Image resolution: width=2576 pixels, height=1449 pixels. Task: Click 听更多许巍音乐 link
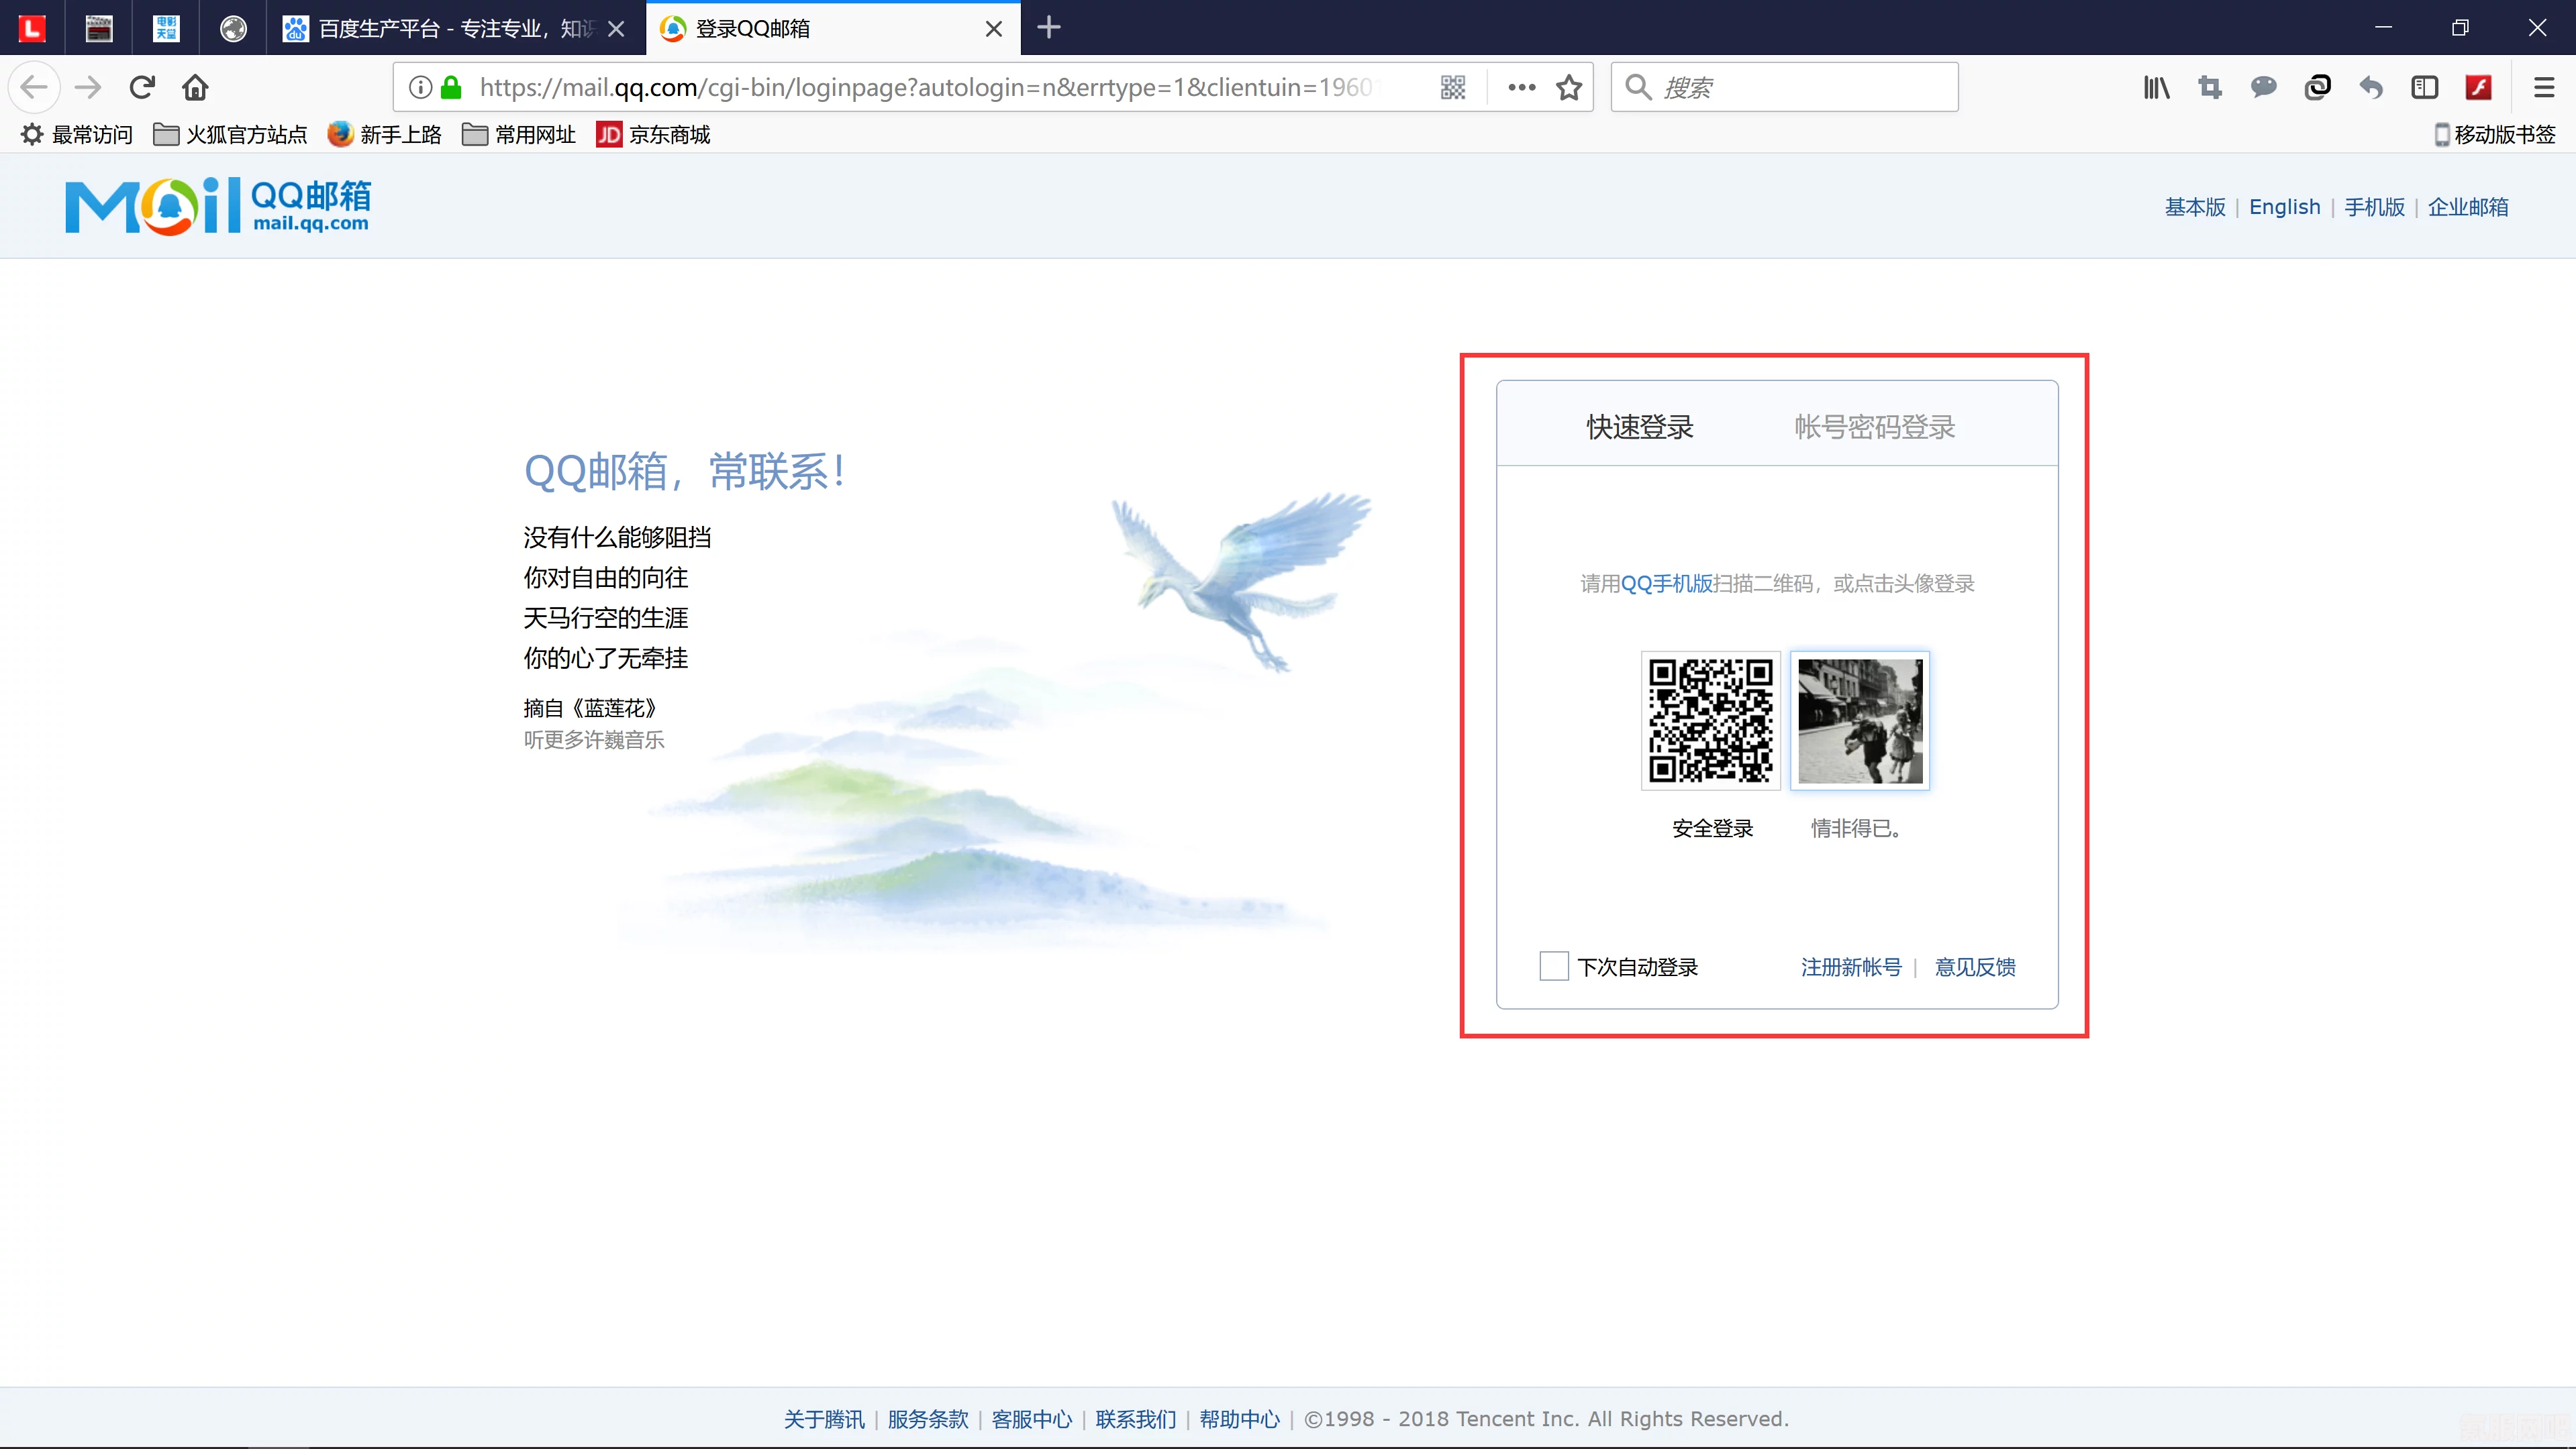pos(594,739)
